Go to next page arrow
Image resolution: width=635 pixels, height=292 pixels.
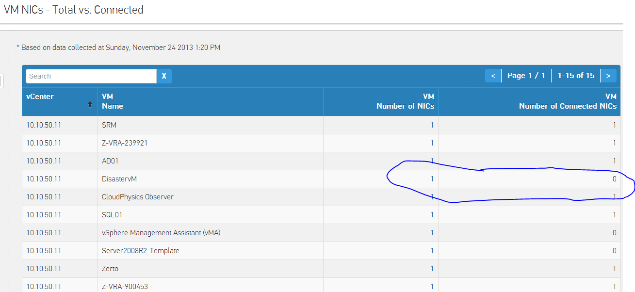608,76
